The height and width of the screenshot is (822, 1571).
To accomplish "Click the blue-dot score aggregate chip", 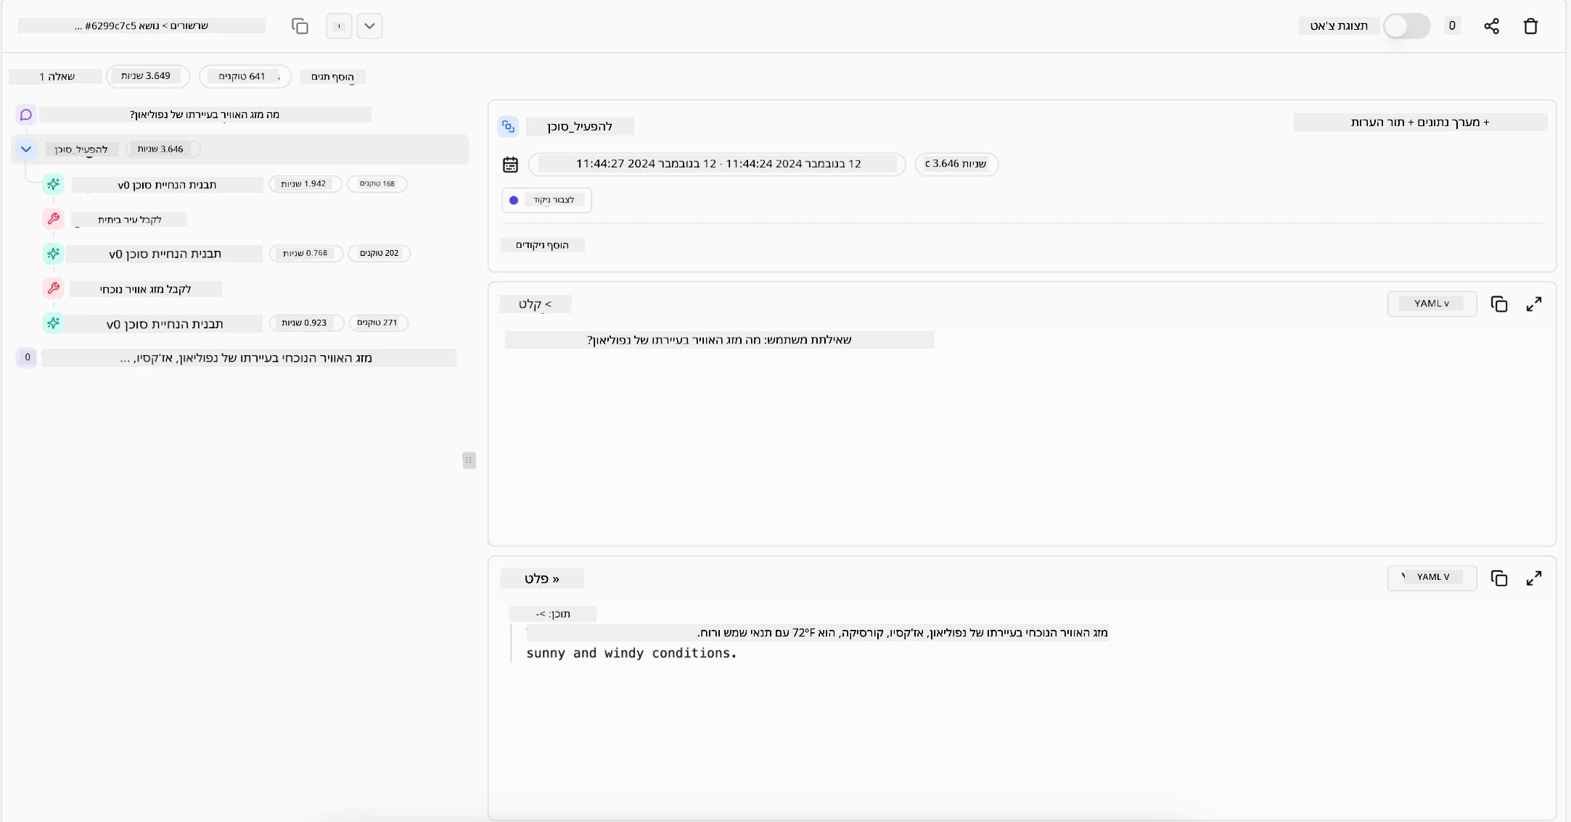I will pyautogui.click(x=546, y=200).
